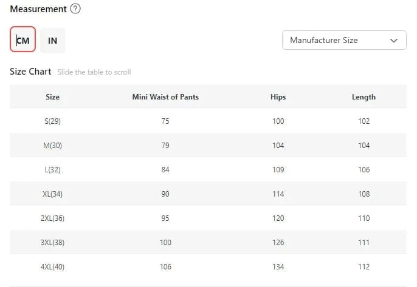Select the 4XL(40) size row label
The height and width of the screenshot is (287, 417).
[52, 267]
